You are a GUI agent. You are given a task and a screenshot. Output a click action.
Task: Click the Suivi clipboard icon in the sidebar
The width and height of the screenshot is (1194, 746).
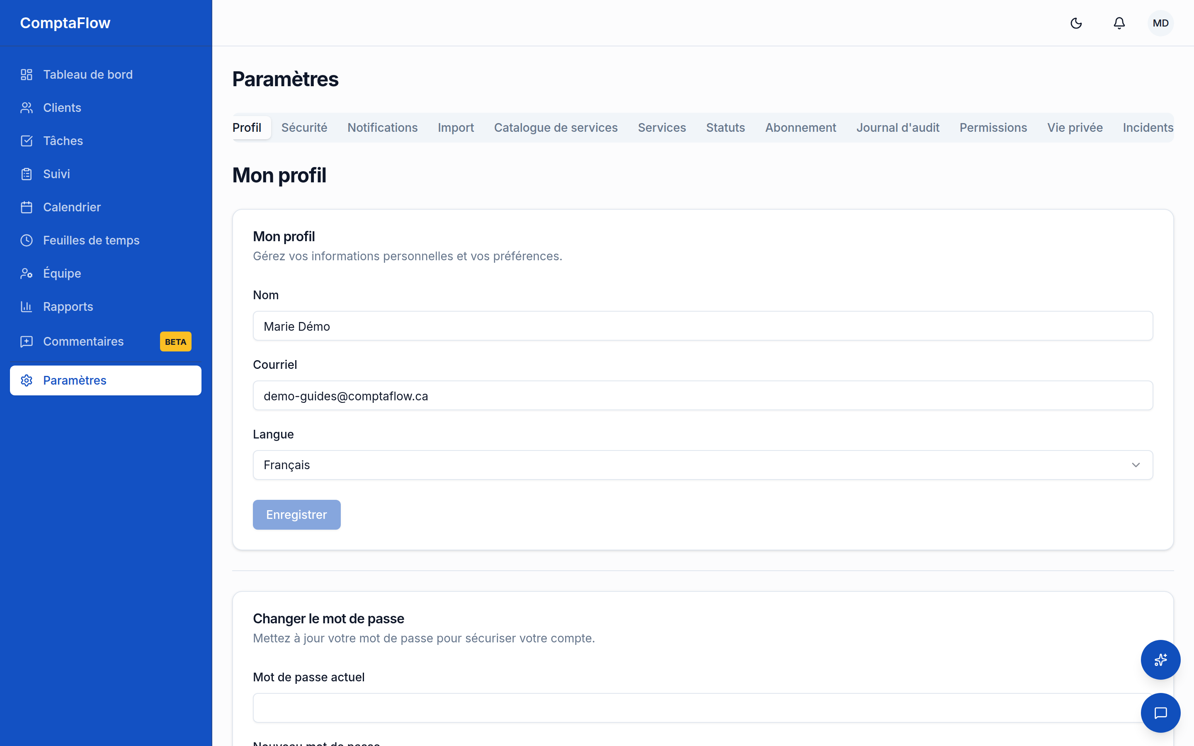pyautogui.click(x=27, y=174)
